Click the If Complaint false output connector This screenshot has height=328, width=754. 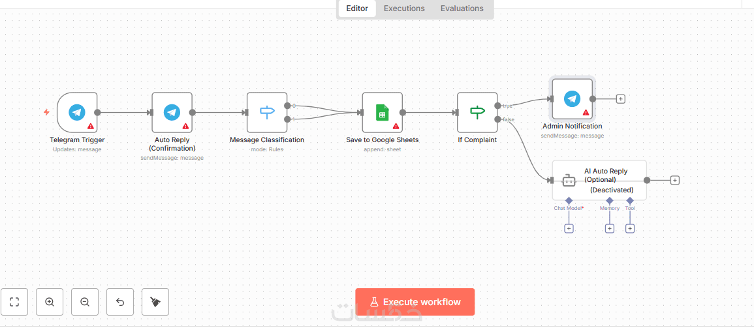tap(497, 119)
